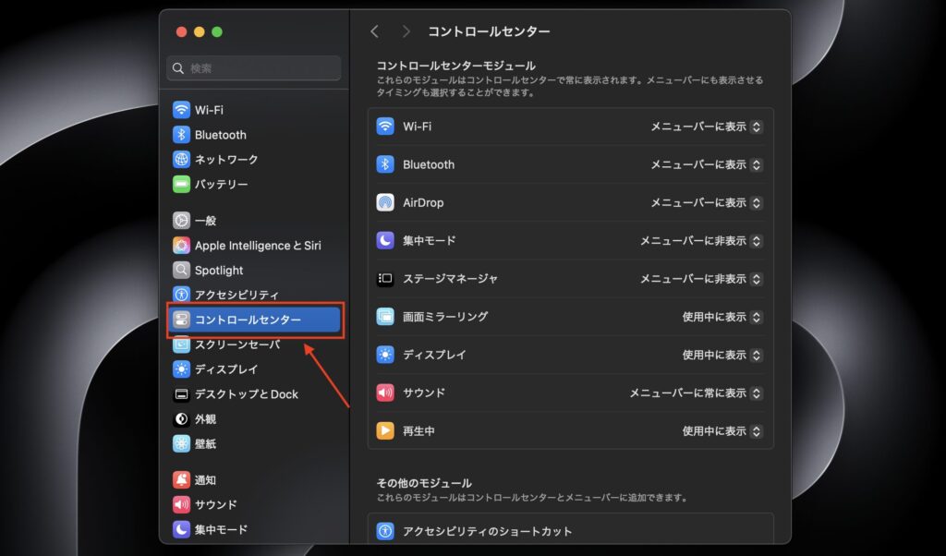Click the サウンド module icon in main pane

[385, 393]
